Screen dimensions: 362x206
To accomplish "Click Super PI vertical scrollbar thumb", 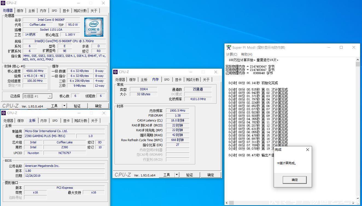I will [x=358, y=64].
